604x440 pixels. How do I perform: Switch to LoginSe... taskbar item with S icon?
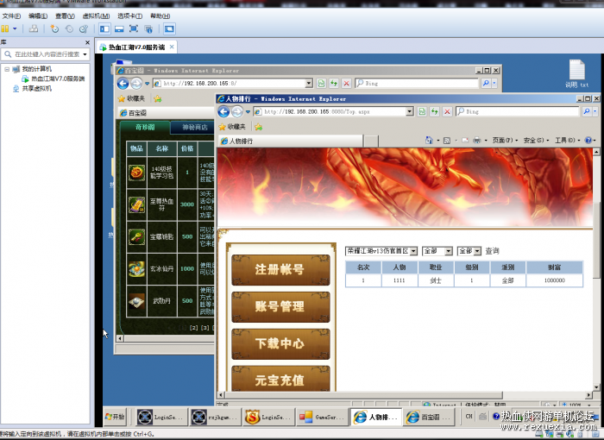(x=267, y=417)
